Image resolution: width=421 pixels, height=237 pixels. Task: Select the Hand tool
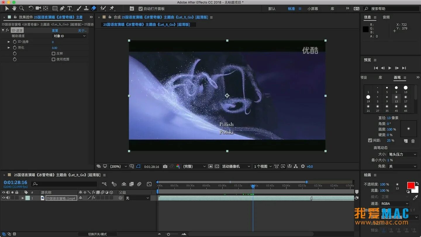pos(14,8)
